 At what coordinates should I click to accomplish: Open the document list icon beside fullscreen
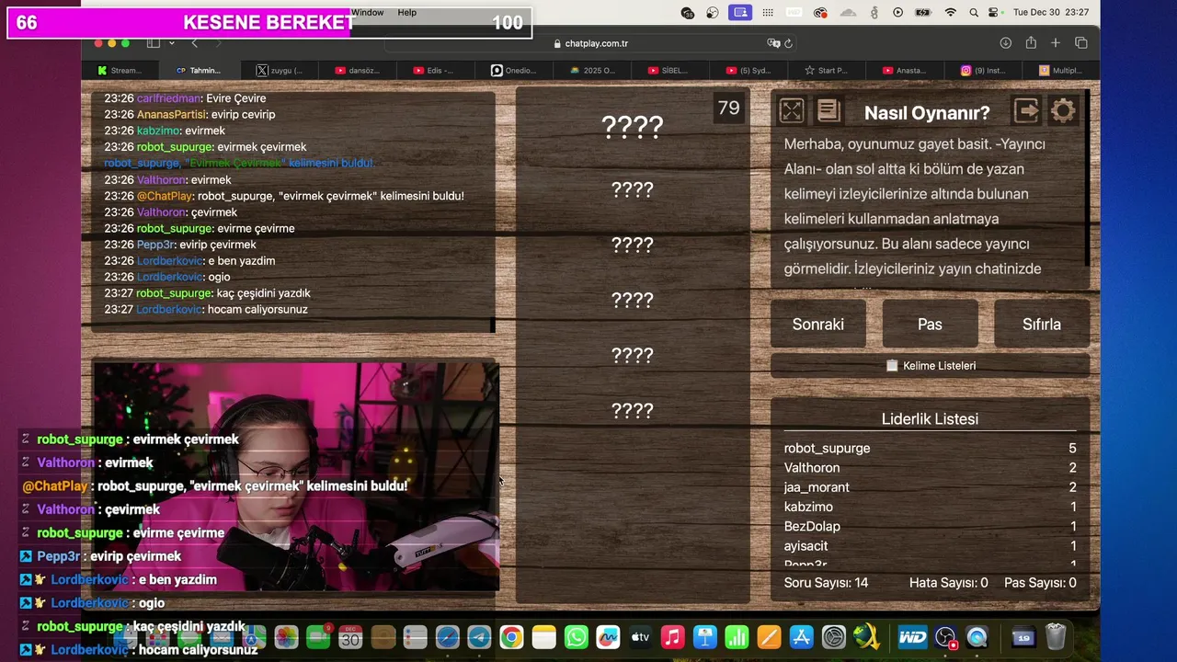point(828,111)
